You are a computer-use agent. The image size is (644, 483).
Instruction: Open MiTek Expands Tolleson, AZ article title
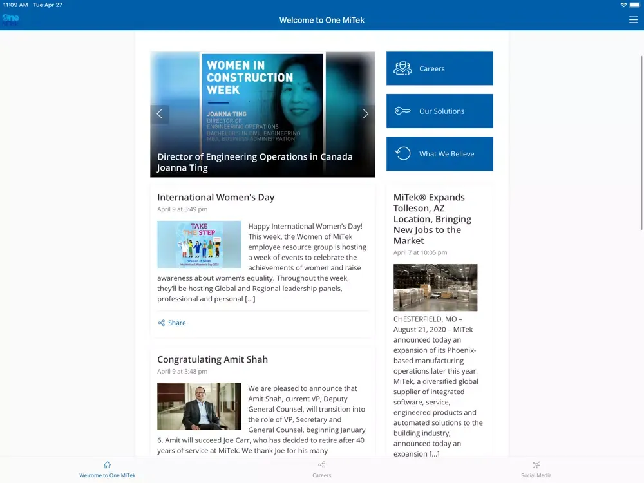coord(432,219)
